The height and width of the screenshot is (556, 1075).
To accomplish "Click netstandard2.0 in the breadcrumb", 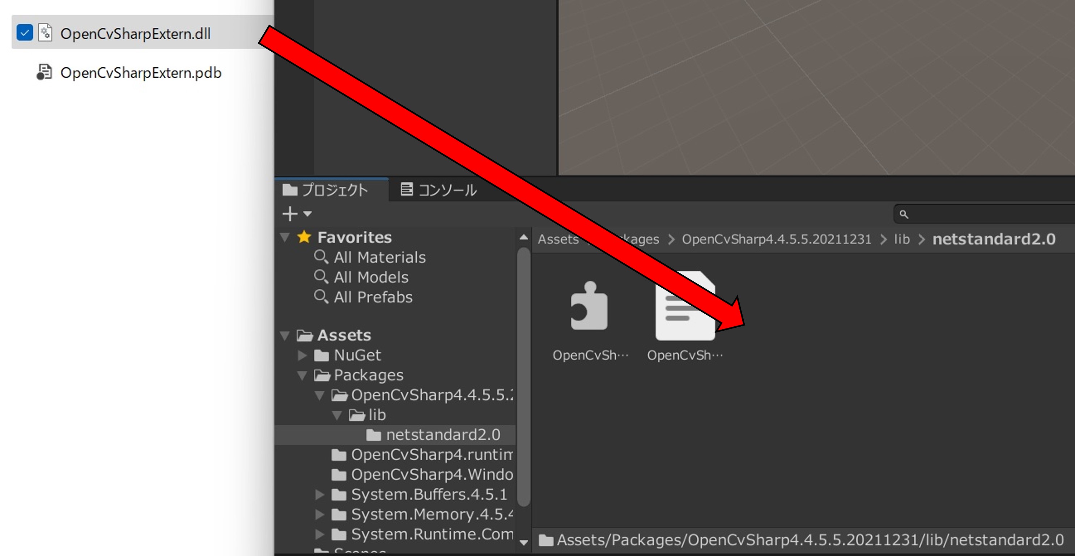I will tap(994, 239).
